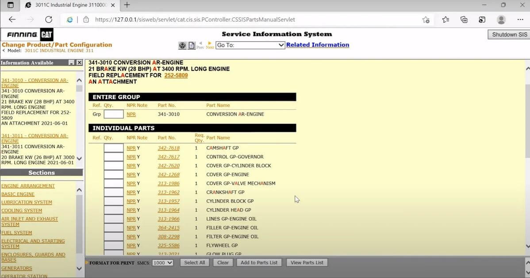Click the Add to Parts List button
The height and width of the screenshot is (278, 530).
click(259, 263)
